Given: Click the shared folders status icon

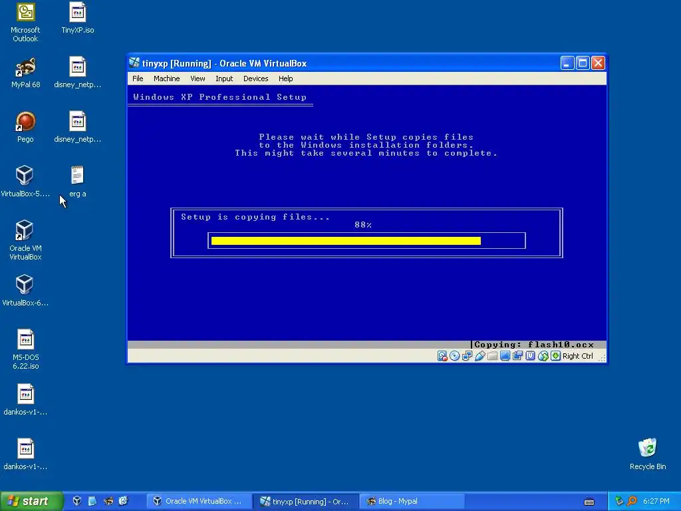Looking at the screenshot, I should pyautogui.click(x=492, y=356).
